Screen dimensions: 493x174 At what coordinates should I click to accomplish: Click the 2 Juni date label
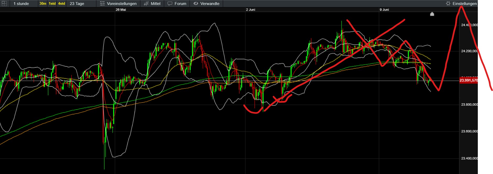coord(251,10)
